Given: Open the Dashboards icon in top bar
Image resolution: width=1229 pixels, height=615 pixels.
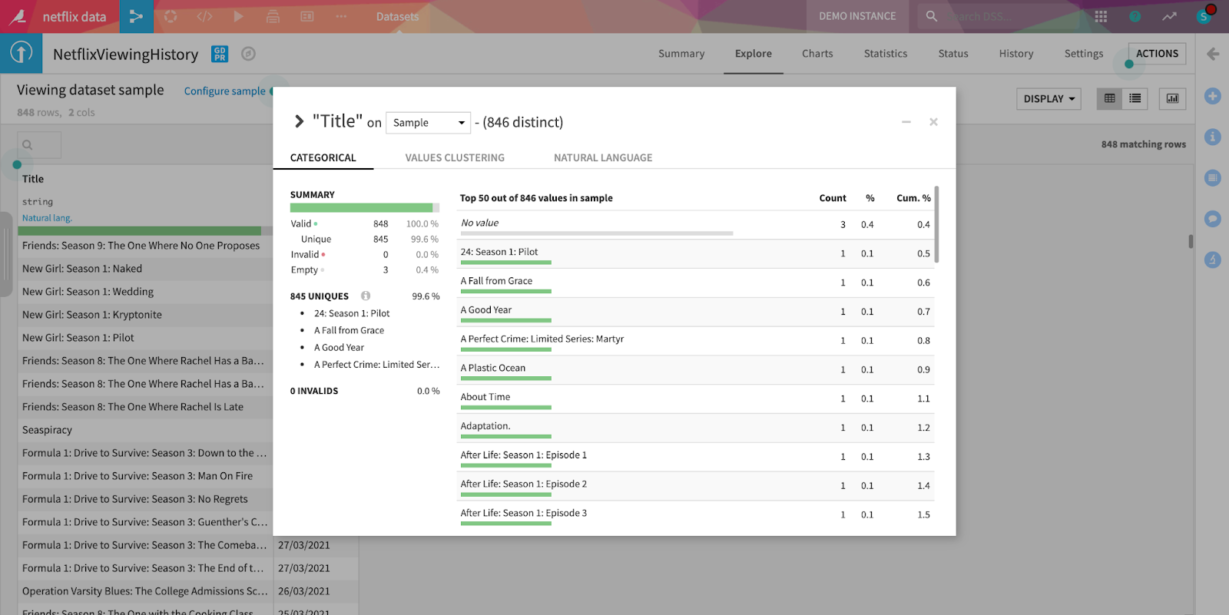Looking at the screenshot, I should (307, 16).
